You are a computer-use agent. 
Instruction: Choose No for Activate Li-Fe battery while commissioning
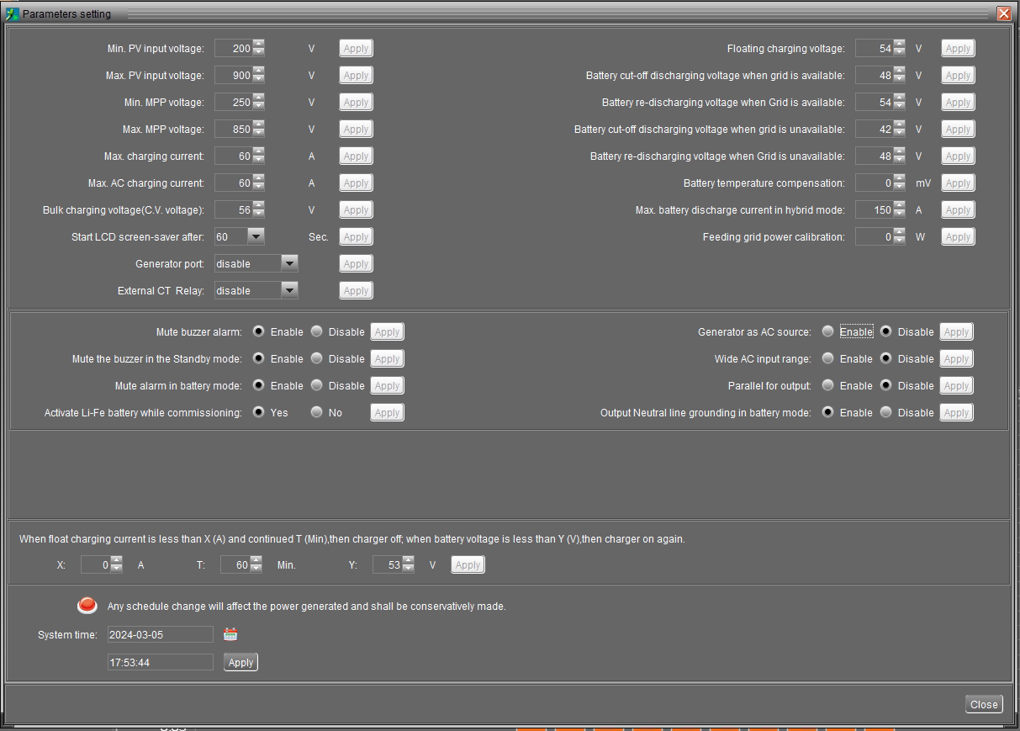pos(317,413)
